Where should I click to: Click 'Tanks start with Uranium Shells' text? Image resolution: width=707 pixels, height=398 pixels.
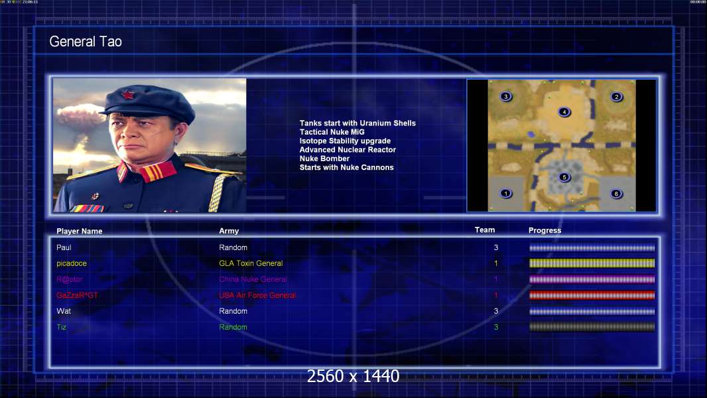[357, 123]
